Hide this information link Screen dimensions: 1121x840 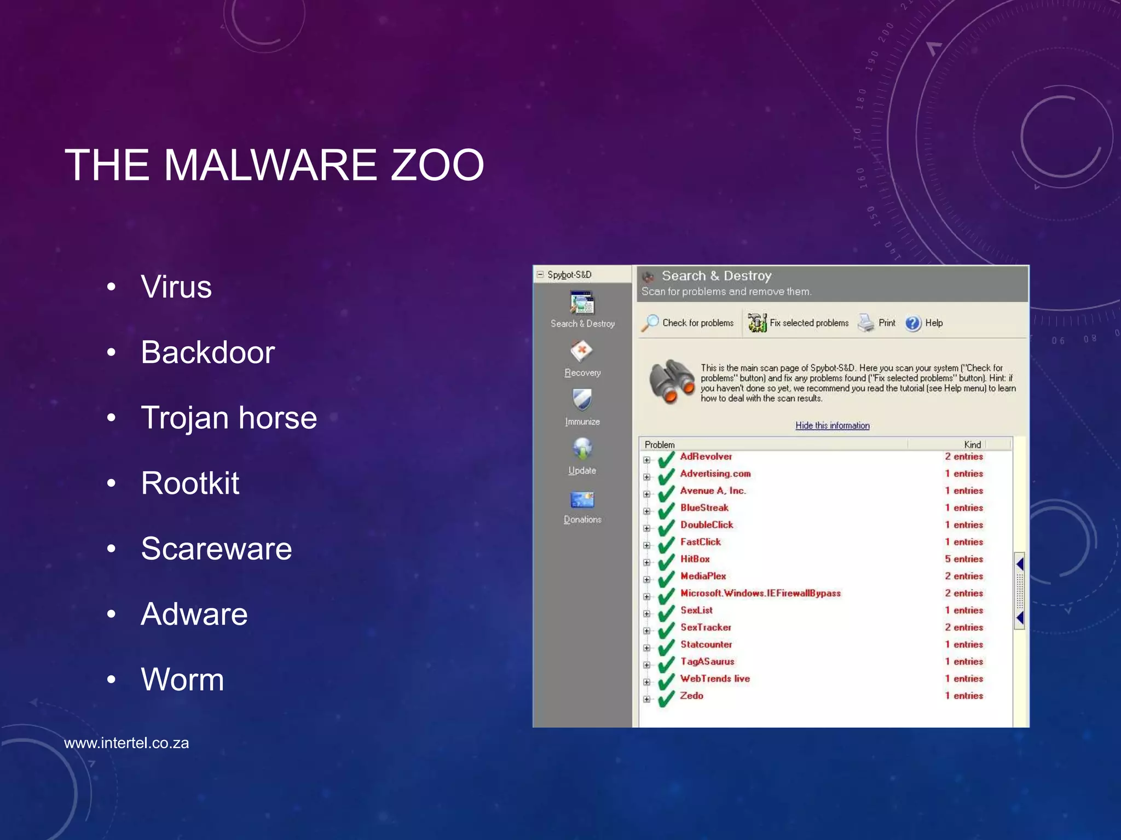coord(832,425)
